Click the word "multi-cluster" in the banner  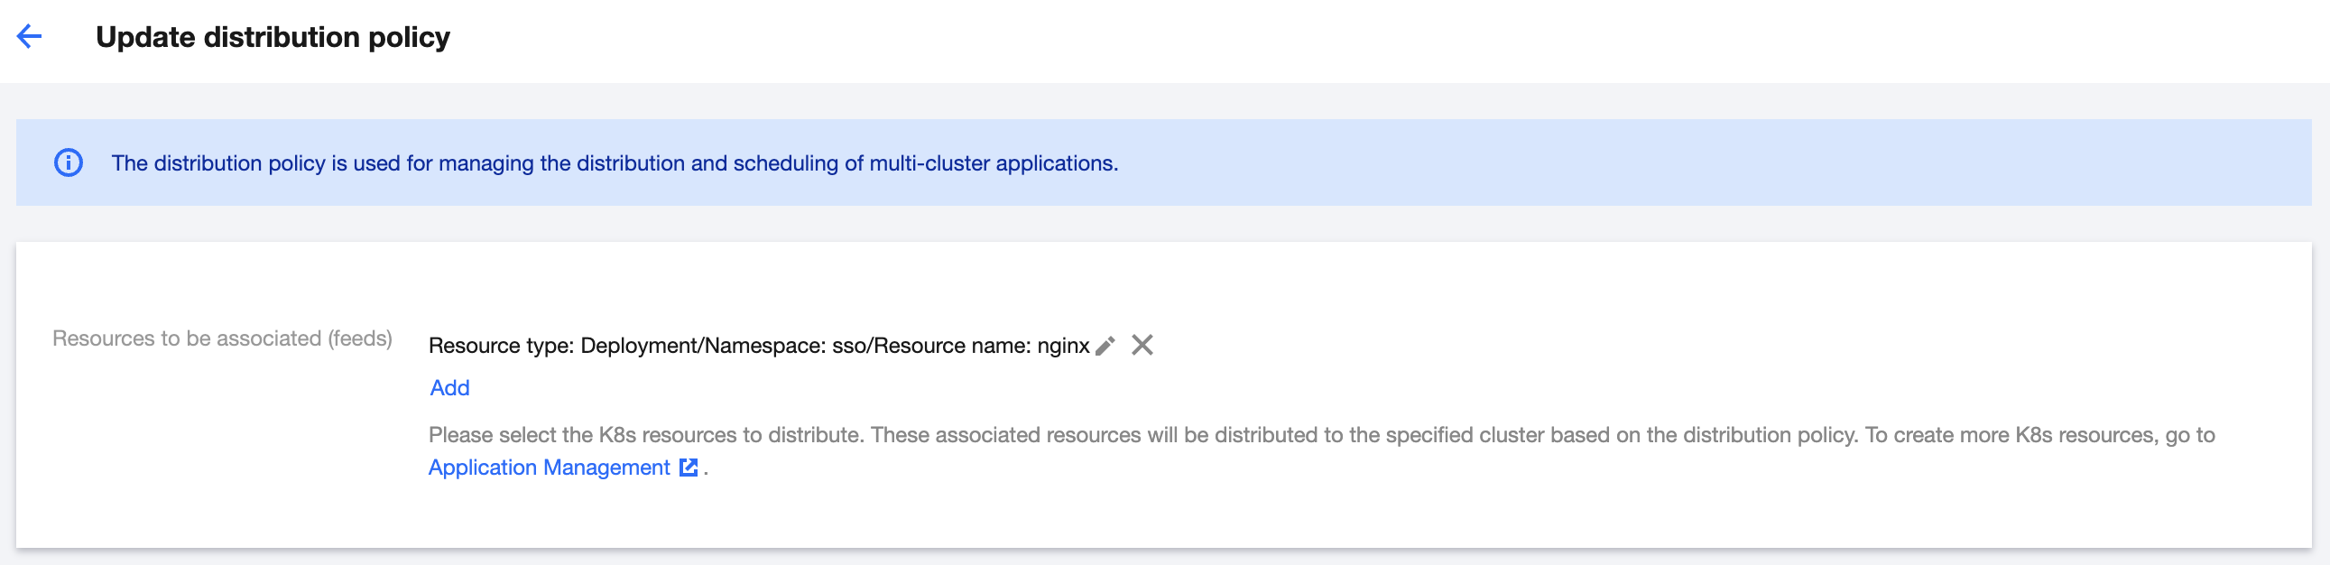point(929,163)
